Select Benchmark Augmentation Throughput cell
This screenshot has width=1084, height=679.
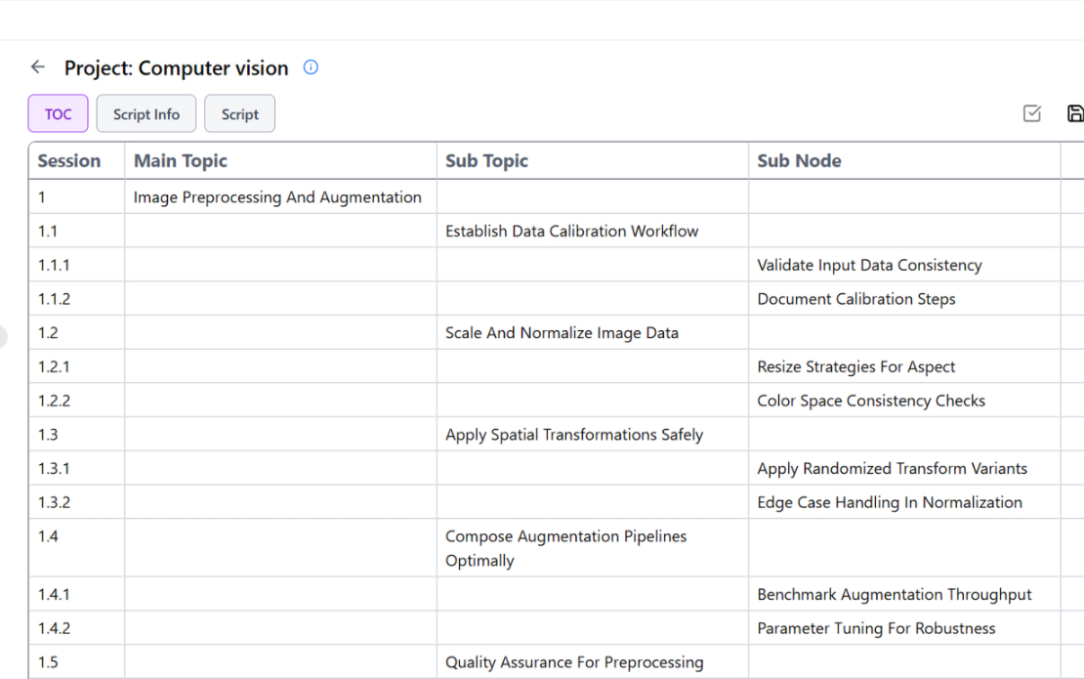pyautogui.click(x=904, y=594)
